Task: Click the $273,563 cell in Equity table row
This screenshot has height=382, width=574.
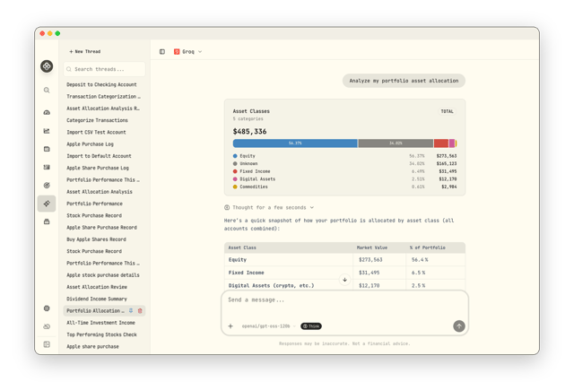Action: [370, 260]
